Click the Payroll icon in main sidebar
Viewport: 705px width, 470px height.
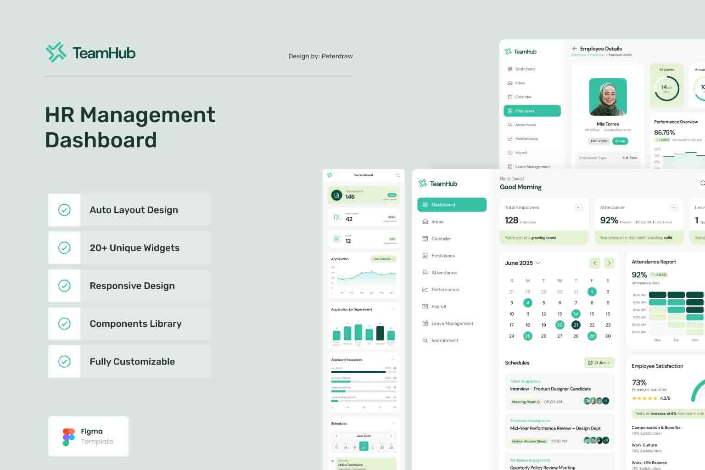[425, 306]
